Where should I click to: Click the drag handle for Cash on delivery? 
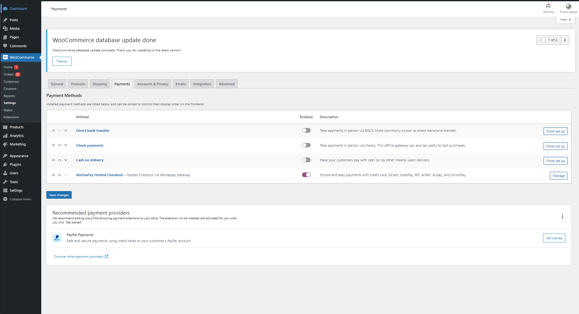coord(53,160)
